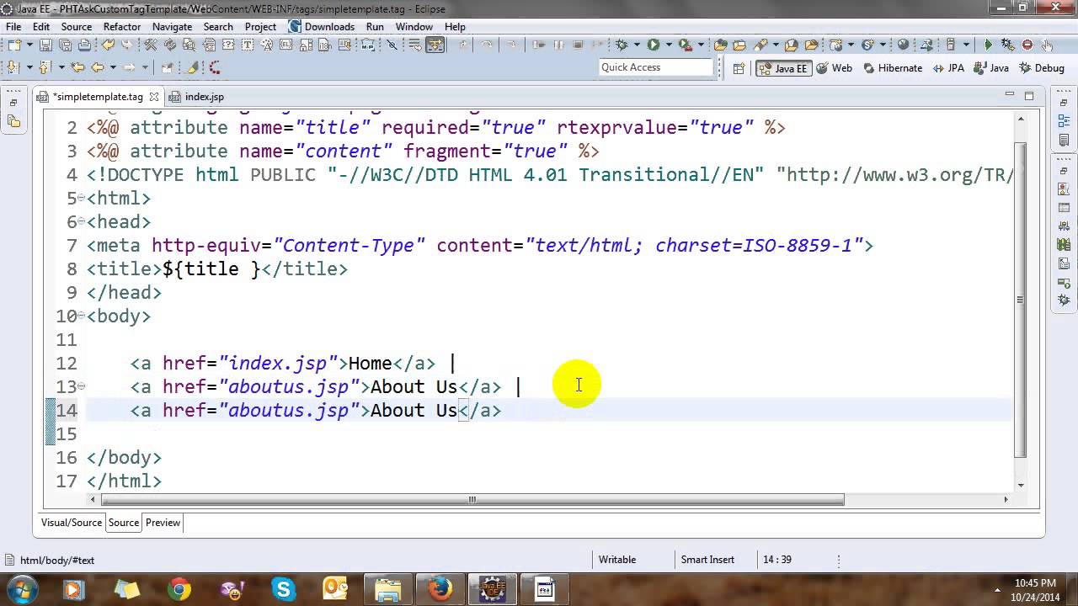Open Previous Annotation dropdown arrow
This screenshot has width=1078, height=606.
click(61, 67)
